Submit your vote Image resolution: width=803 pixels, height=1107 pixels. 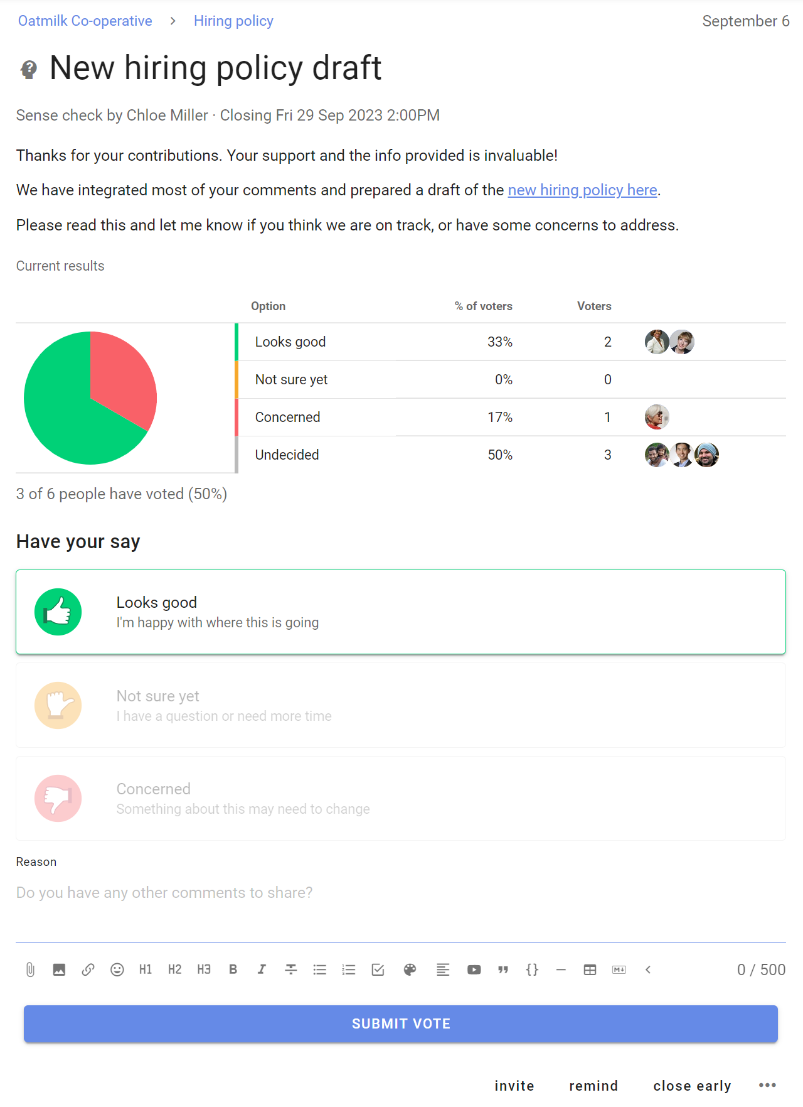[x=401, y=1023]
